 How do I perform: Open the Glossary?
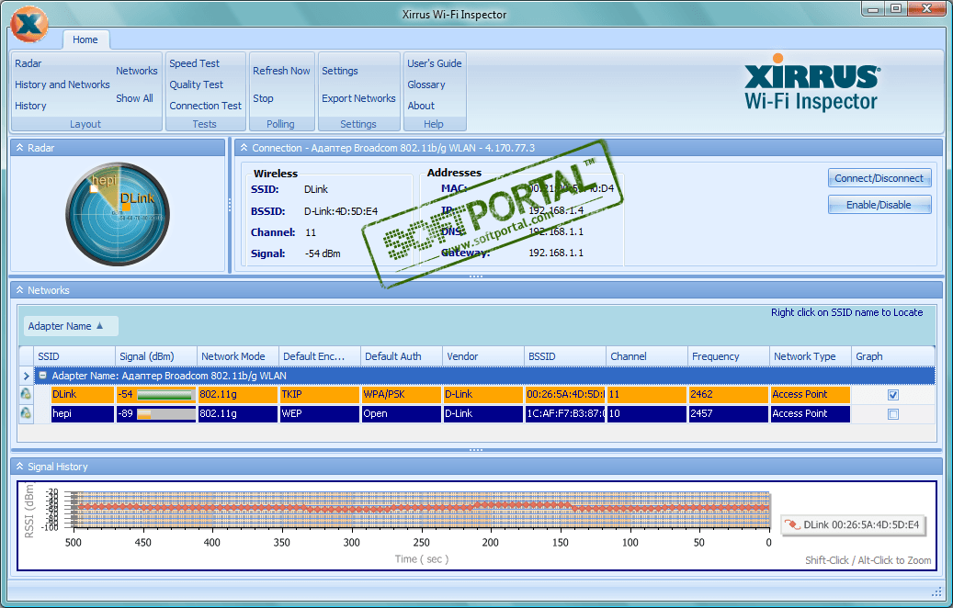click(x=426, y=84)
